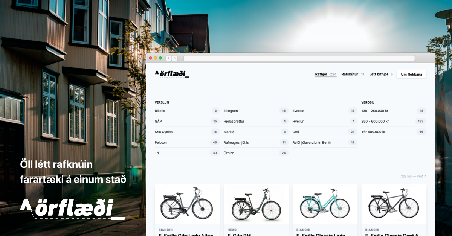Select the Ellingsen store filter
The image size is (452, 236).
pyautogui.click(x=231, y=111)
